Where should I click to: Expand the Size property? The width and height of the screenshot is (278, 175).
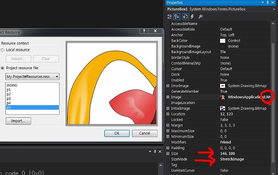(x=168, y=153)
